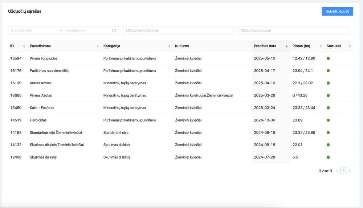
Task: Sort by Pavadinimas column sorter arrows
Action: click(98, 46)
